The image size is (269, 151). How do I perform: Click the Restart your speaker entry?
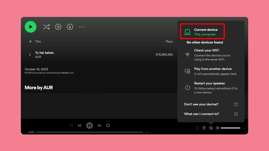click(x=211, y=88)
